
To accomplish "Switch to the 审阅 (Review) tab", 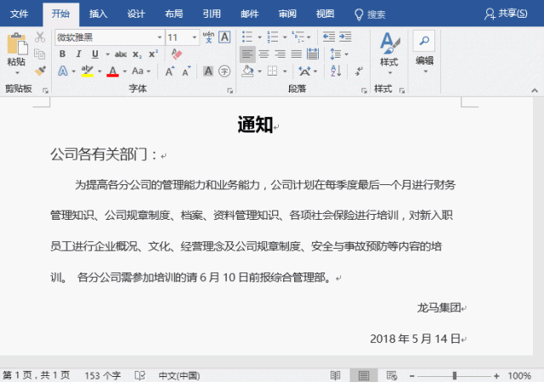I will [287, 14].
